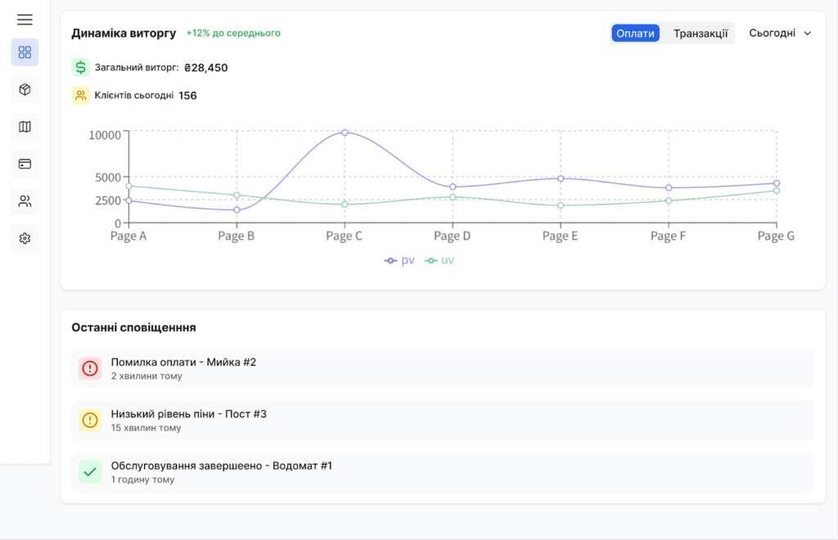Open the Сьогодні period dropdown

(780, 33)
